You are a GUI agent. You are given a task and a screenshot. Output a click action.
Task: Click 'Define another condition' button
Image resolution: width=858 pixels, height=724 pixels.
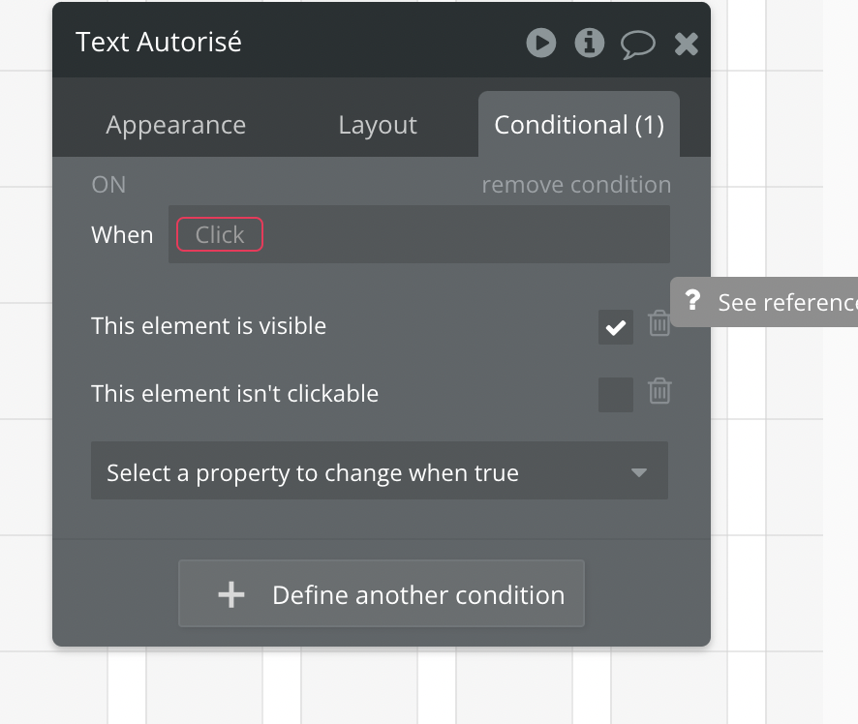[x=382, y=593]
